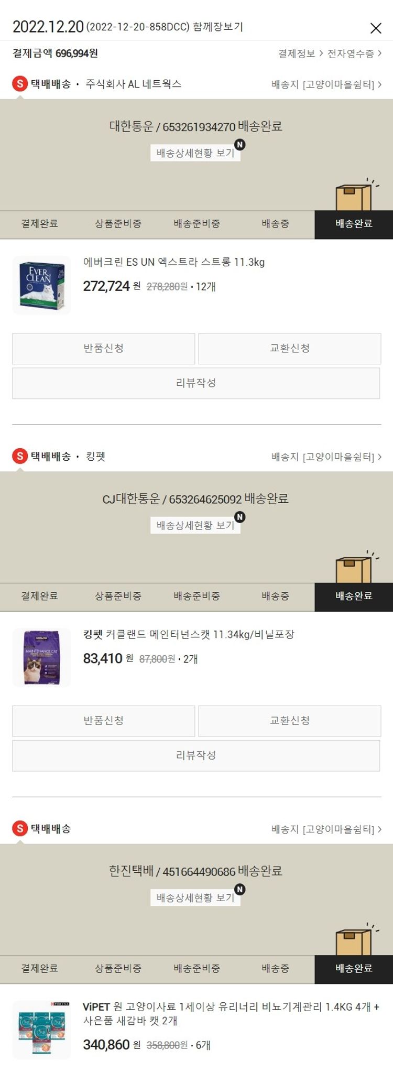This screenshot has width=393, height=1072.
Task: Request exchange (교환신청) for 킹펫 커클랜드 item
Action: [290, 720]
